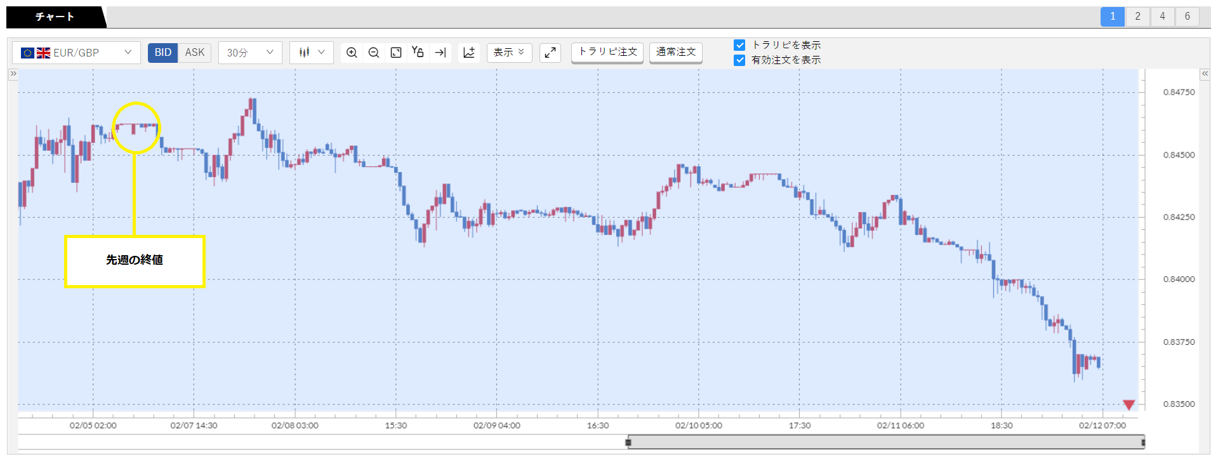Enable the トラリピを表示 checkbox
The width and height of the screenshot is (1218, 459).
click(x=739, y=45)
